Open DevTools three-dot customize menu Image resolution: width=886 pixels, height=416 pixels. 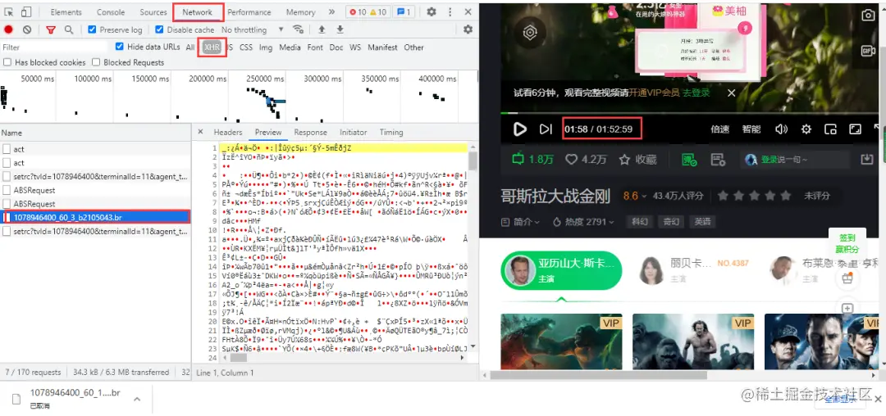coord(450,11)
